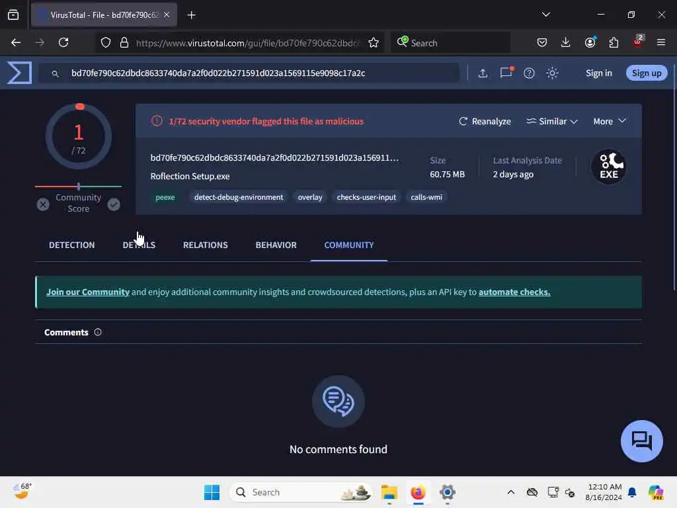
Task: Click the browser forward arrow
Action: coord(40,42)
